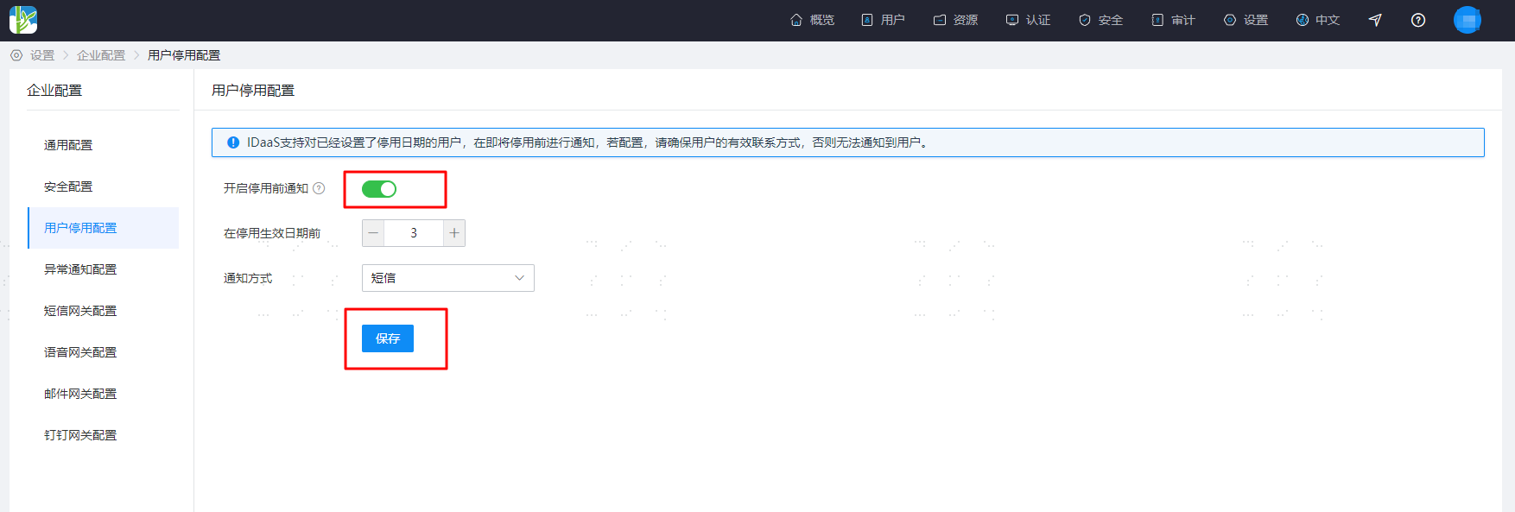Open the 概览 overview menu
The height and width of the screenshot is (512, 1515).
click(812, 20)
